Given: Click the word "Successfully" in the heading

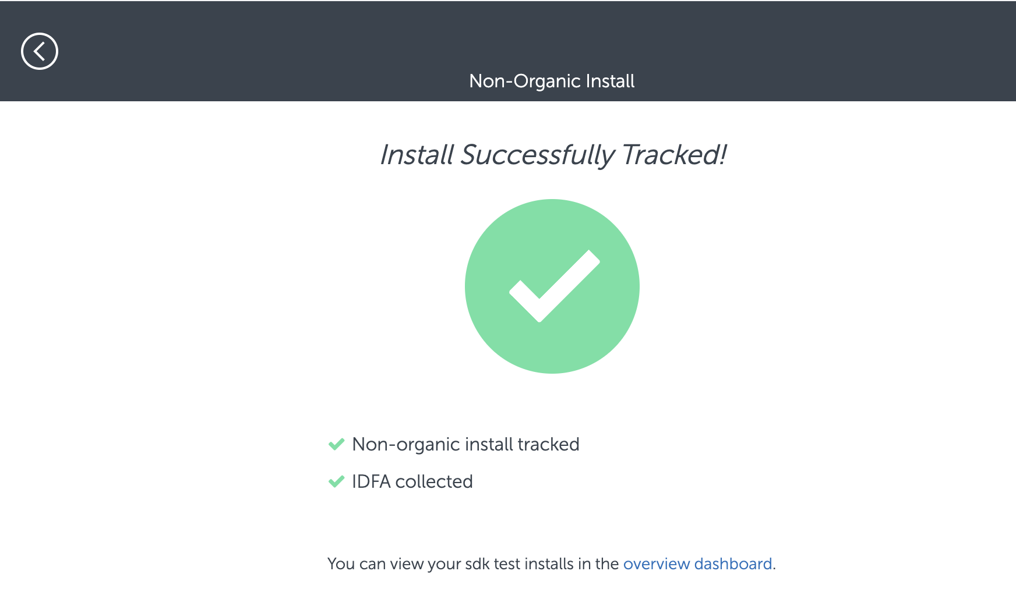Looking at the screenshot, I should pyautogui.click(x=537, y=155).
